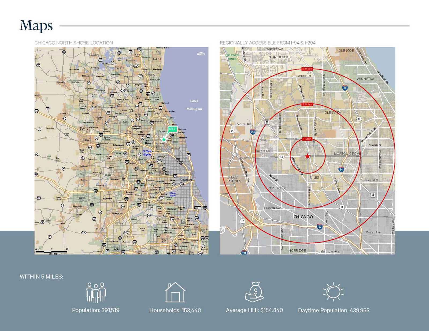Viewport: 429px width, 331px height.
Task: Click the O'Hare Airport label
Action: [147, 153]
